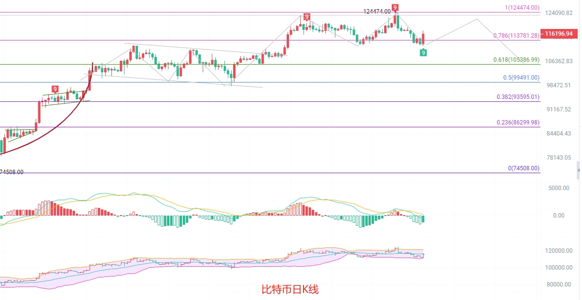Screen dimensions: 582x300
Task: Click the 124474.00 high price label
Action: (377, 11)
